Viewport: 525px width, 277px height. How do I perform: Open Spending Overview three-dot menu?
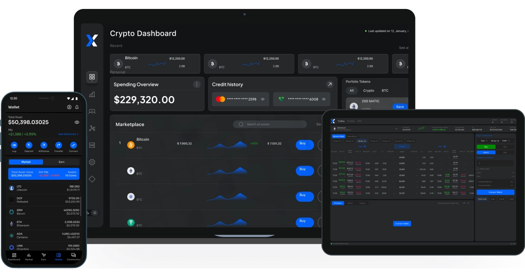tap(197, 84)
